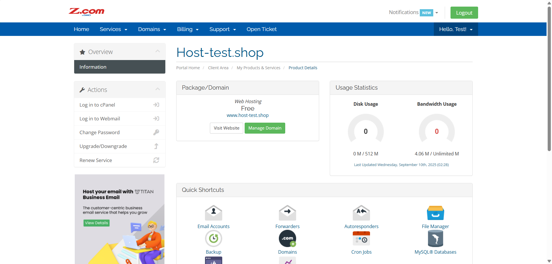
Task: Open the Notifications dropdown
Action: point(413,13)
